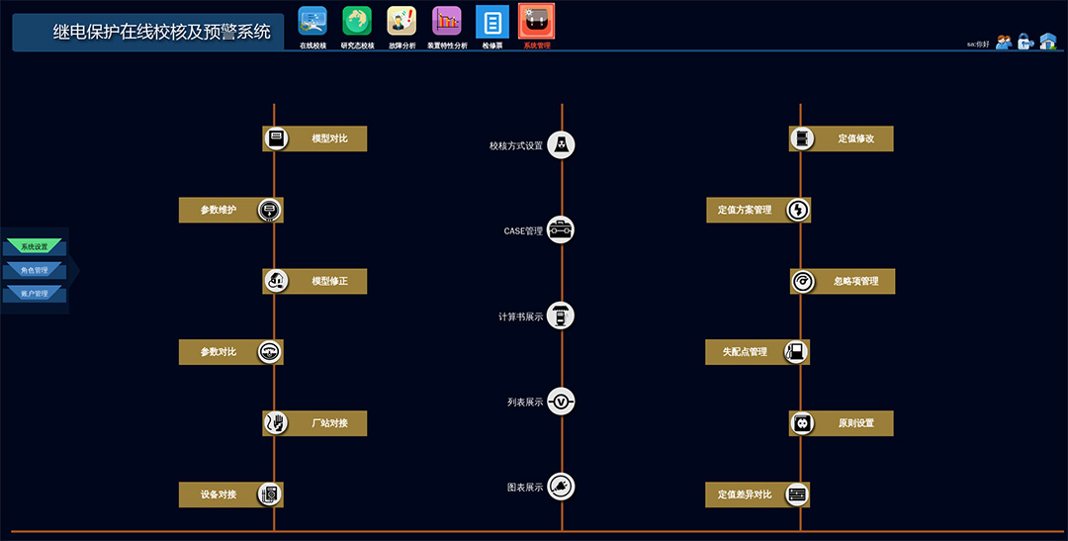Click the lock icon at top right
The height and width of the screenshot is (541, 1068).
[1025, 42]
